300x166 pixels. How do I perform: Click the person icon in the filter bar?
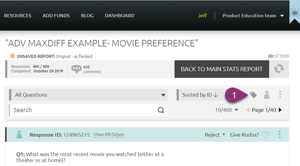pyautogui.click(x=267, y=95)
